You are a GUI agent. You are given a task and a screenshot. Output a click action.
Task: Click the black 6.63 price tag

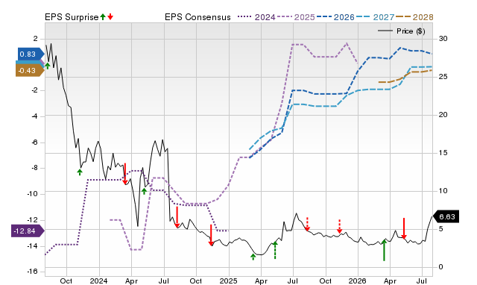[x=446, y=217]
